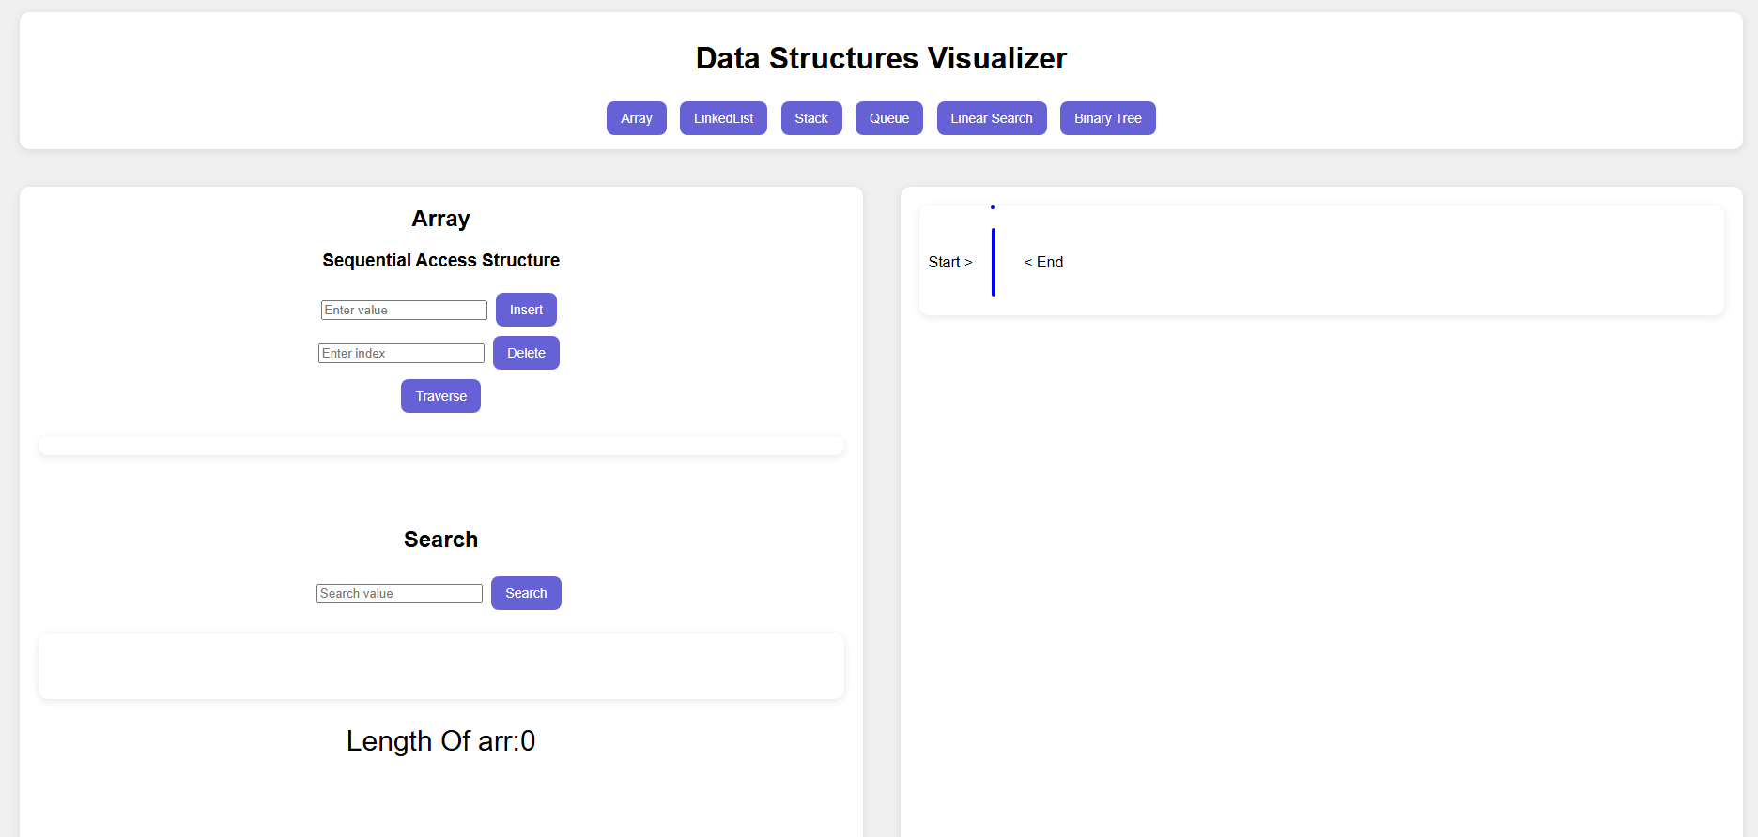Image resolution: width=1758 pixels, height=837 pixels.
Task: Switch to the LinkedList tab
Action: point(723,118)
